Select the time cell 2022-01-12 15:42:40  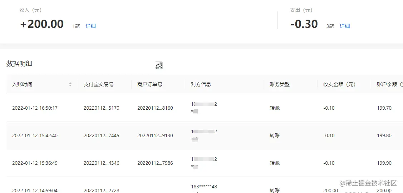(x=35, y=135)
